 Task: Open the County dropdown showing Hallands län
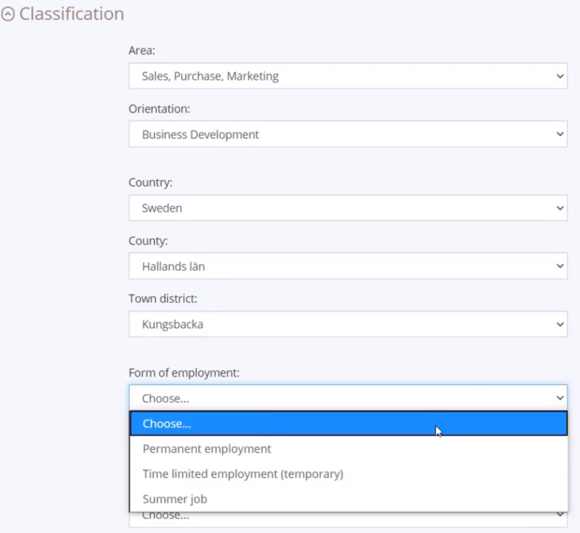pyautogui.click(x=348, y=266)
